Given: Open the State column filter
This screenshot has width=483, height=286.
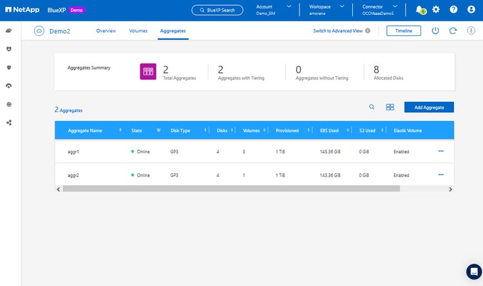Looking at the screenshot, I should pos(158,130).
